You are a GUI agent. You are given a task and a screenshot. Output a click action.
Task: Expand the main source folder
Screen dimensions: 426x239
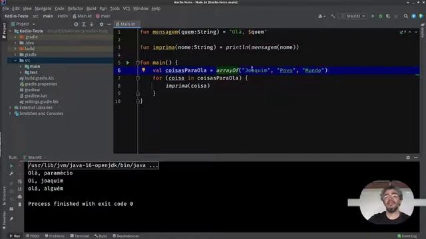21,66
